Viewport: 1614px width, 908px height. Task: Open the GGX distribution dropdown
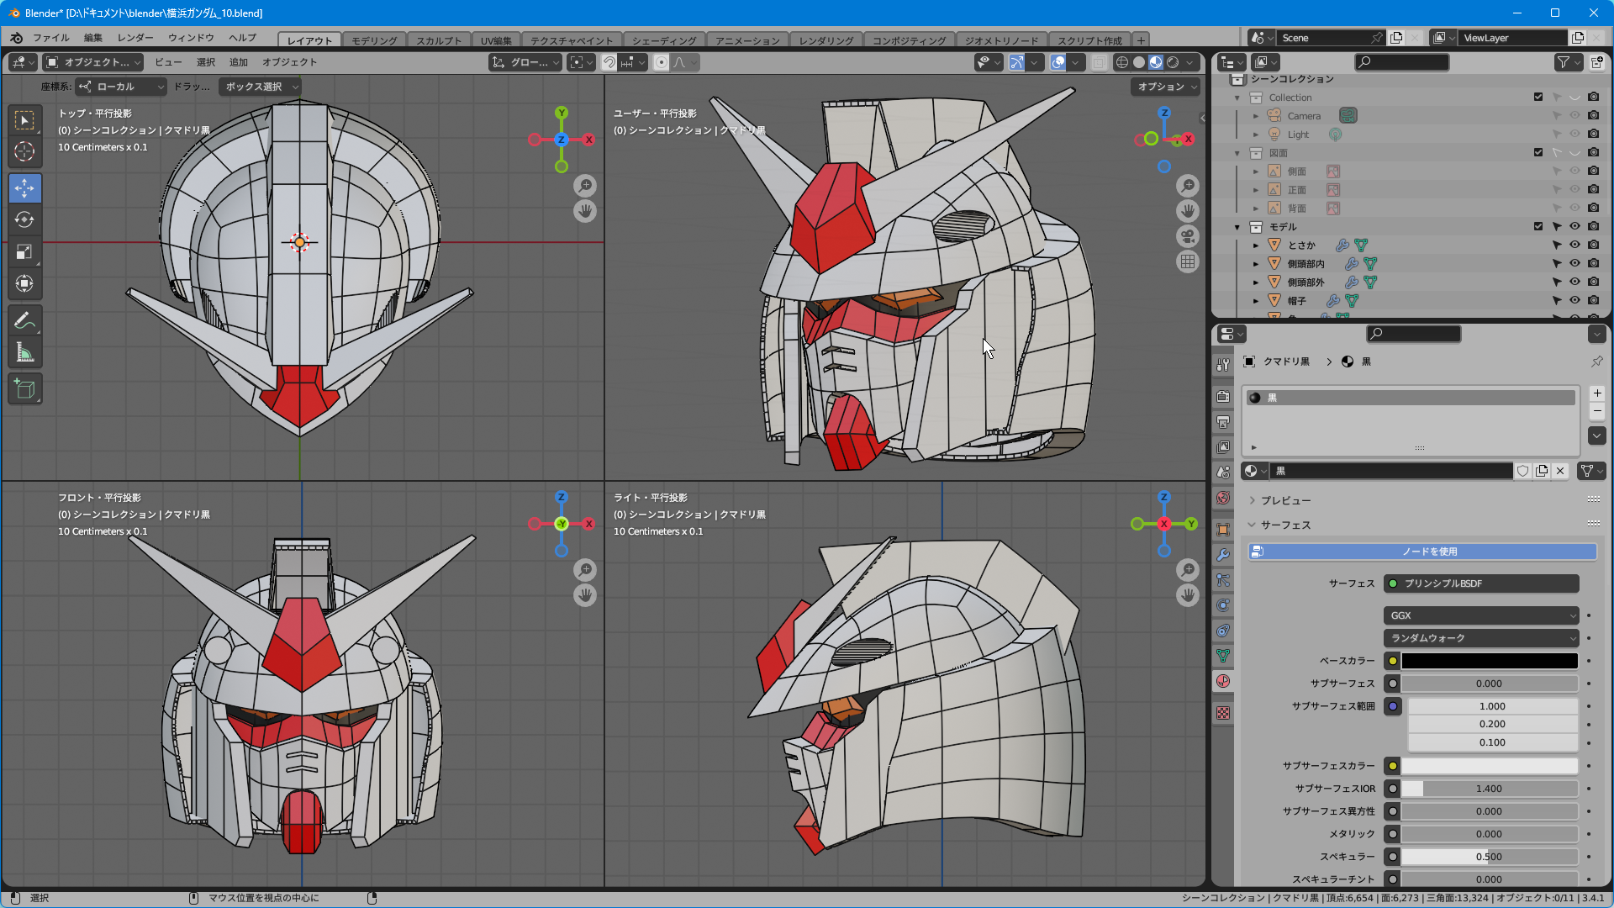[1480, 615]
